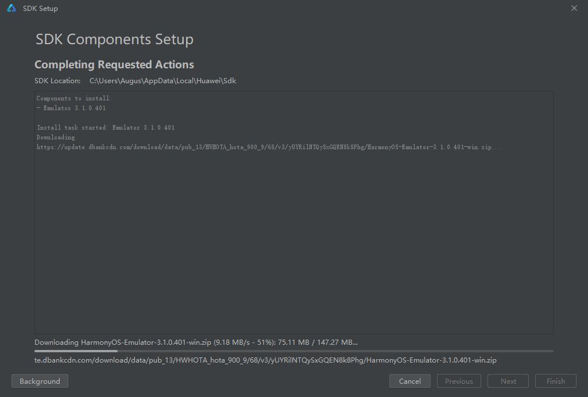Click the disabled Finish button
This screenshot has width=588, height=397.
pyautogui.click(x=556, y=381)
